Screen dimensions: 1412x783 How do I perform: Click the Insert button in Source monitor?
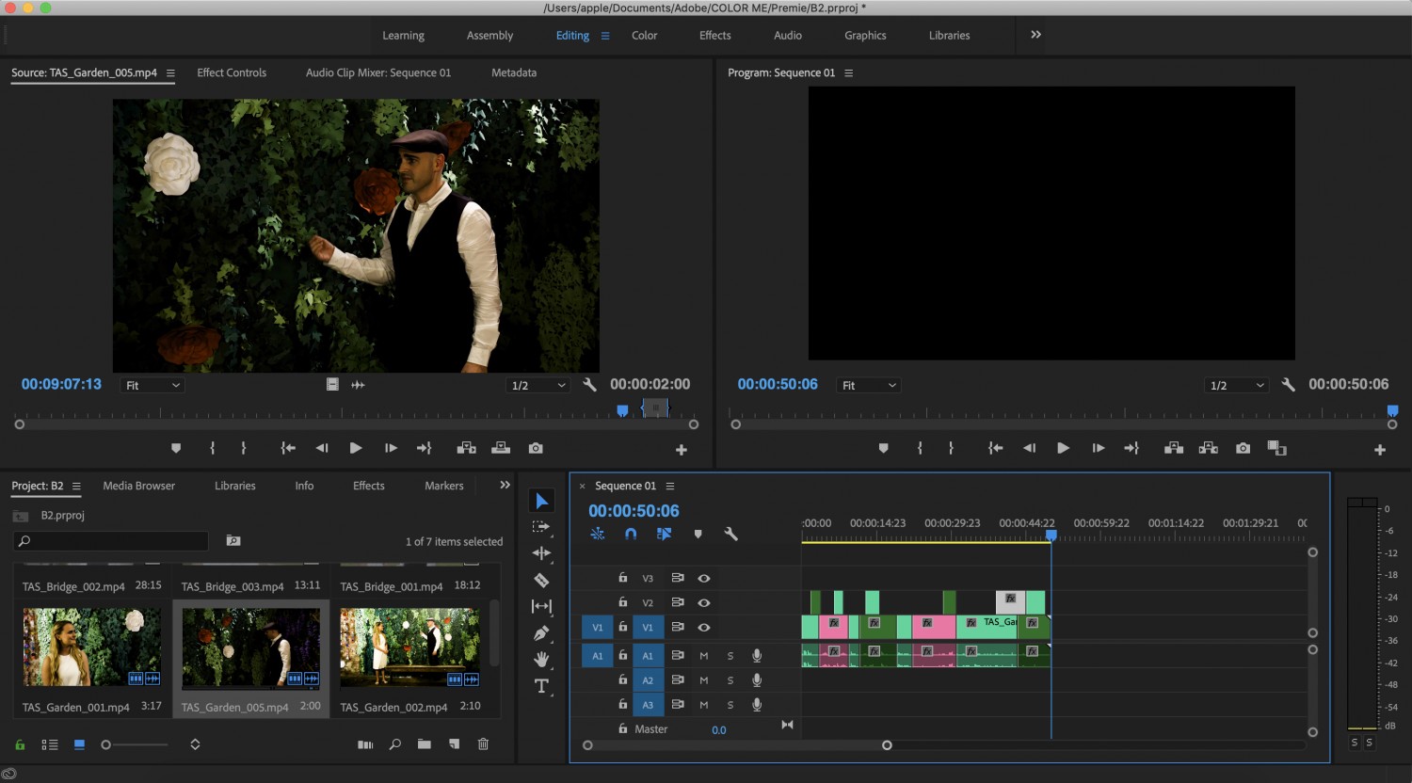466,448
